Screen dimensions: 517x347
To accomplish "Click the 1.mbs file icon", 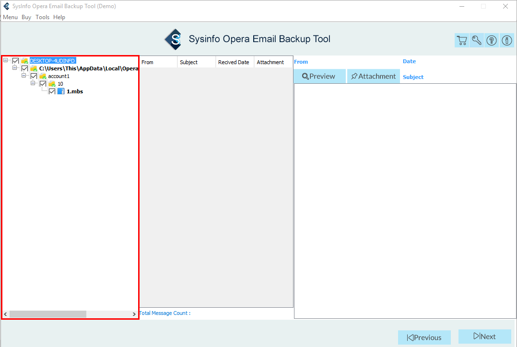I will (61, 91).
